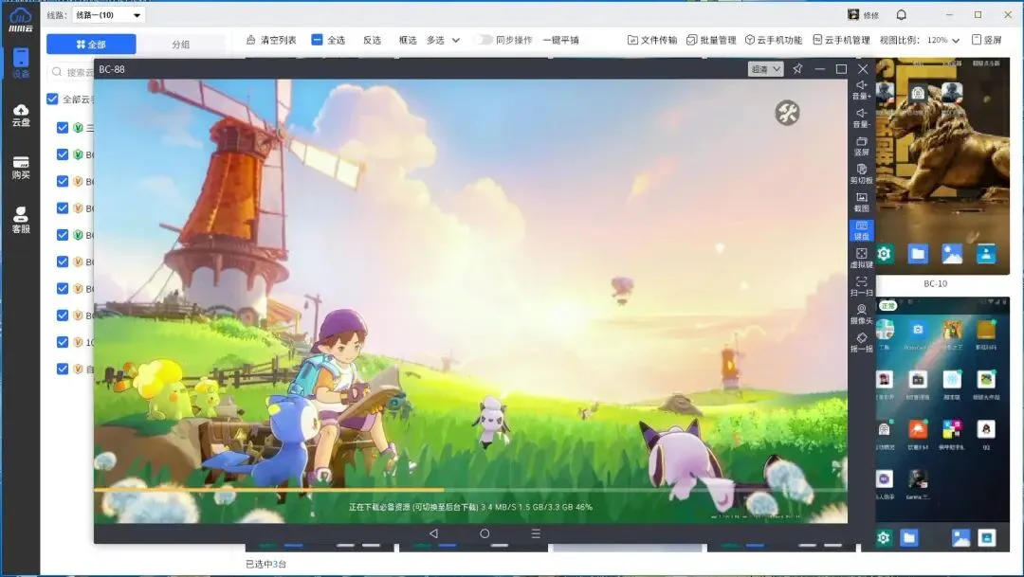This screenshot has width=1024, height=577.
Task: Uncheck the first device row checkbox
Action: (63, 127)
